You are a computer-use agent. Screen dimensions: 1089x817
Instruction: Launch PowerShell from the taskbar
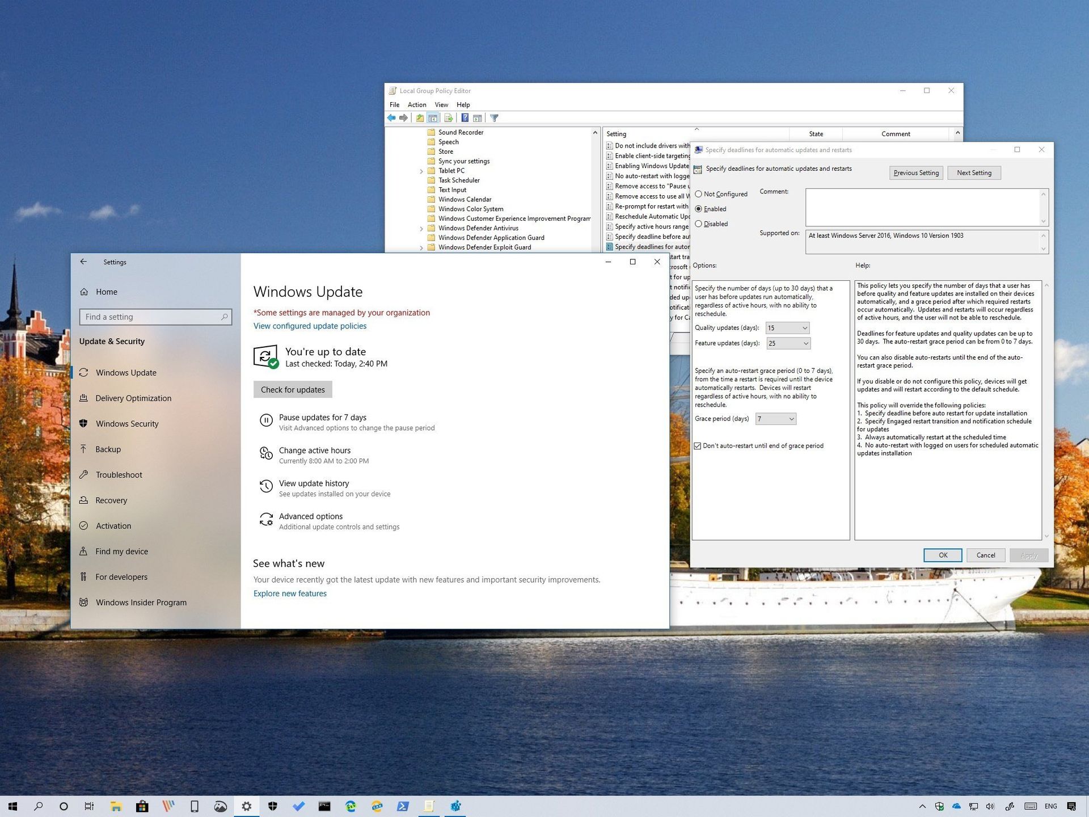pos(403,806)
